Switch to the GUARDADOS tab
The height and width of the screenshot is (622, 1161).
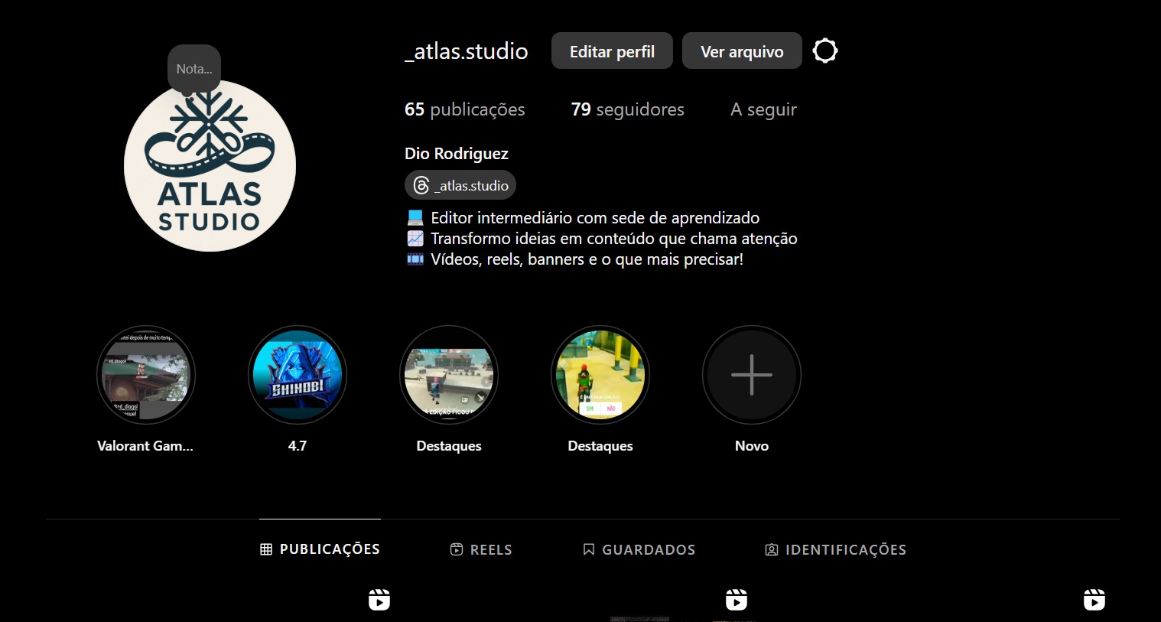coord(639,549)
